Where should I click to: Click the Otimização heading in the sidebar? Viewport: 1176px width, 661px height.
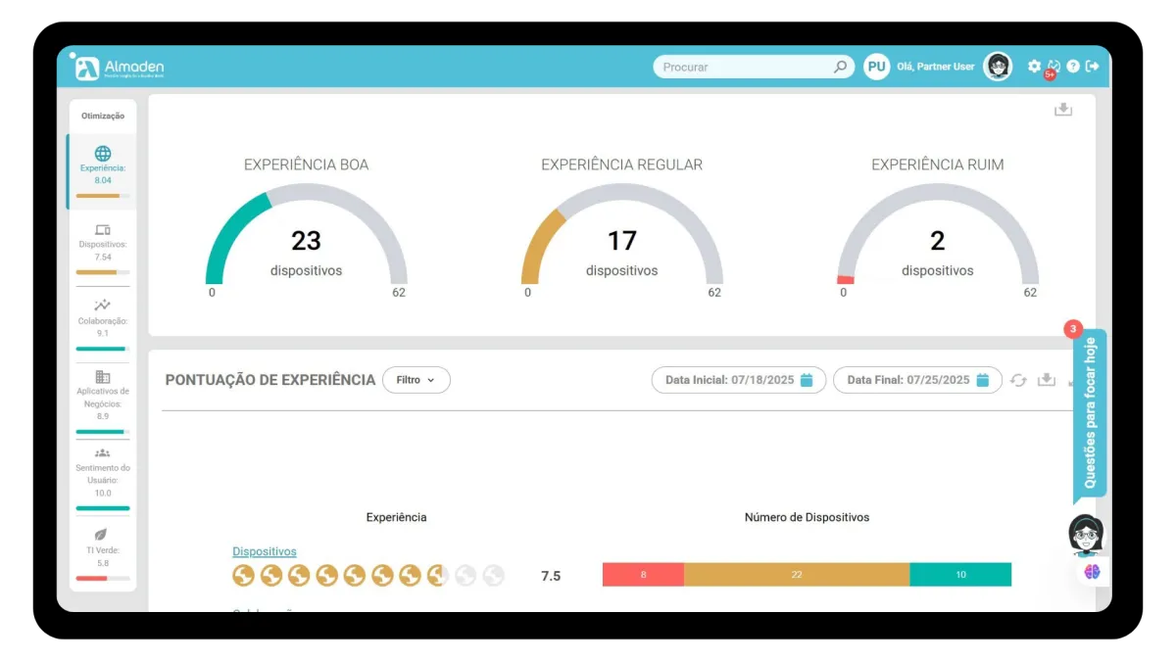point(103,116)
